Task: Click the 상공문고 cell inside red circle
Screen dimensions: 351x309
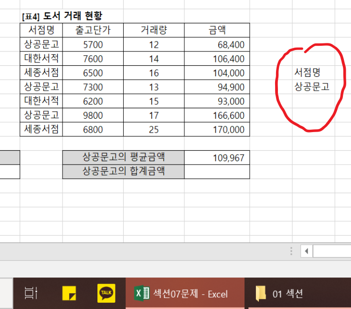Action: point(312,87)
